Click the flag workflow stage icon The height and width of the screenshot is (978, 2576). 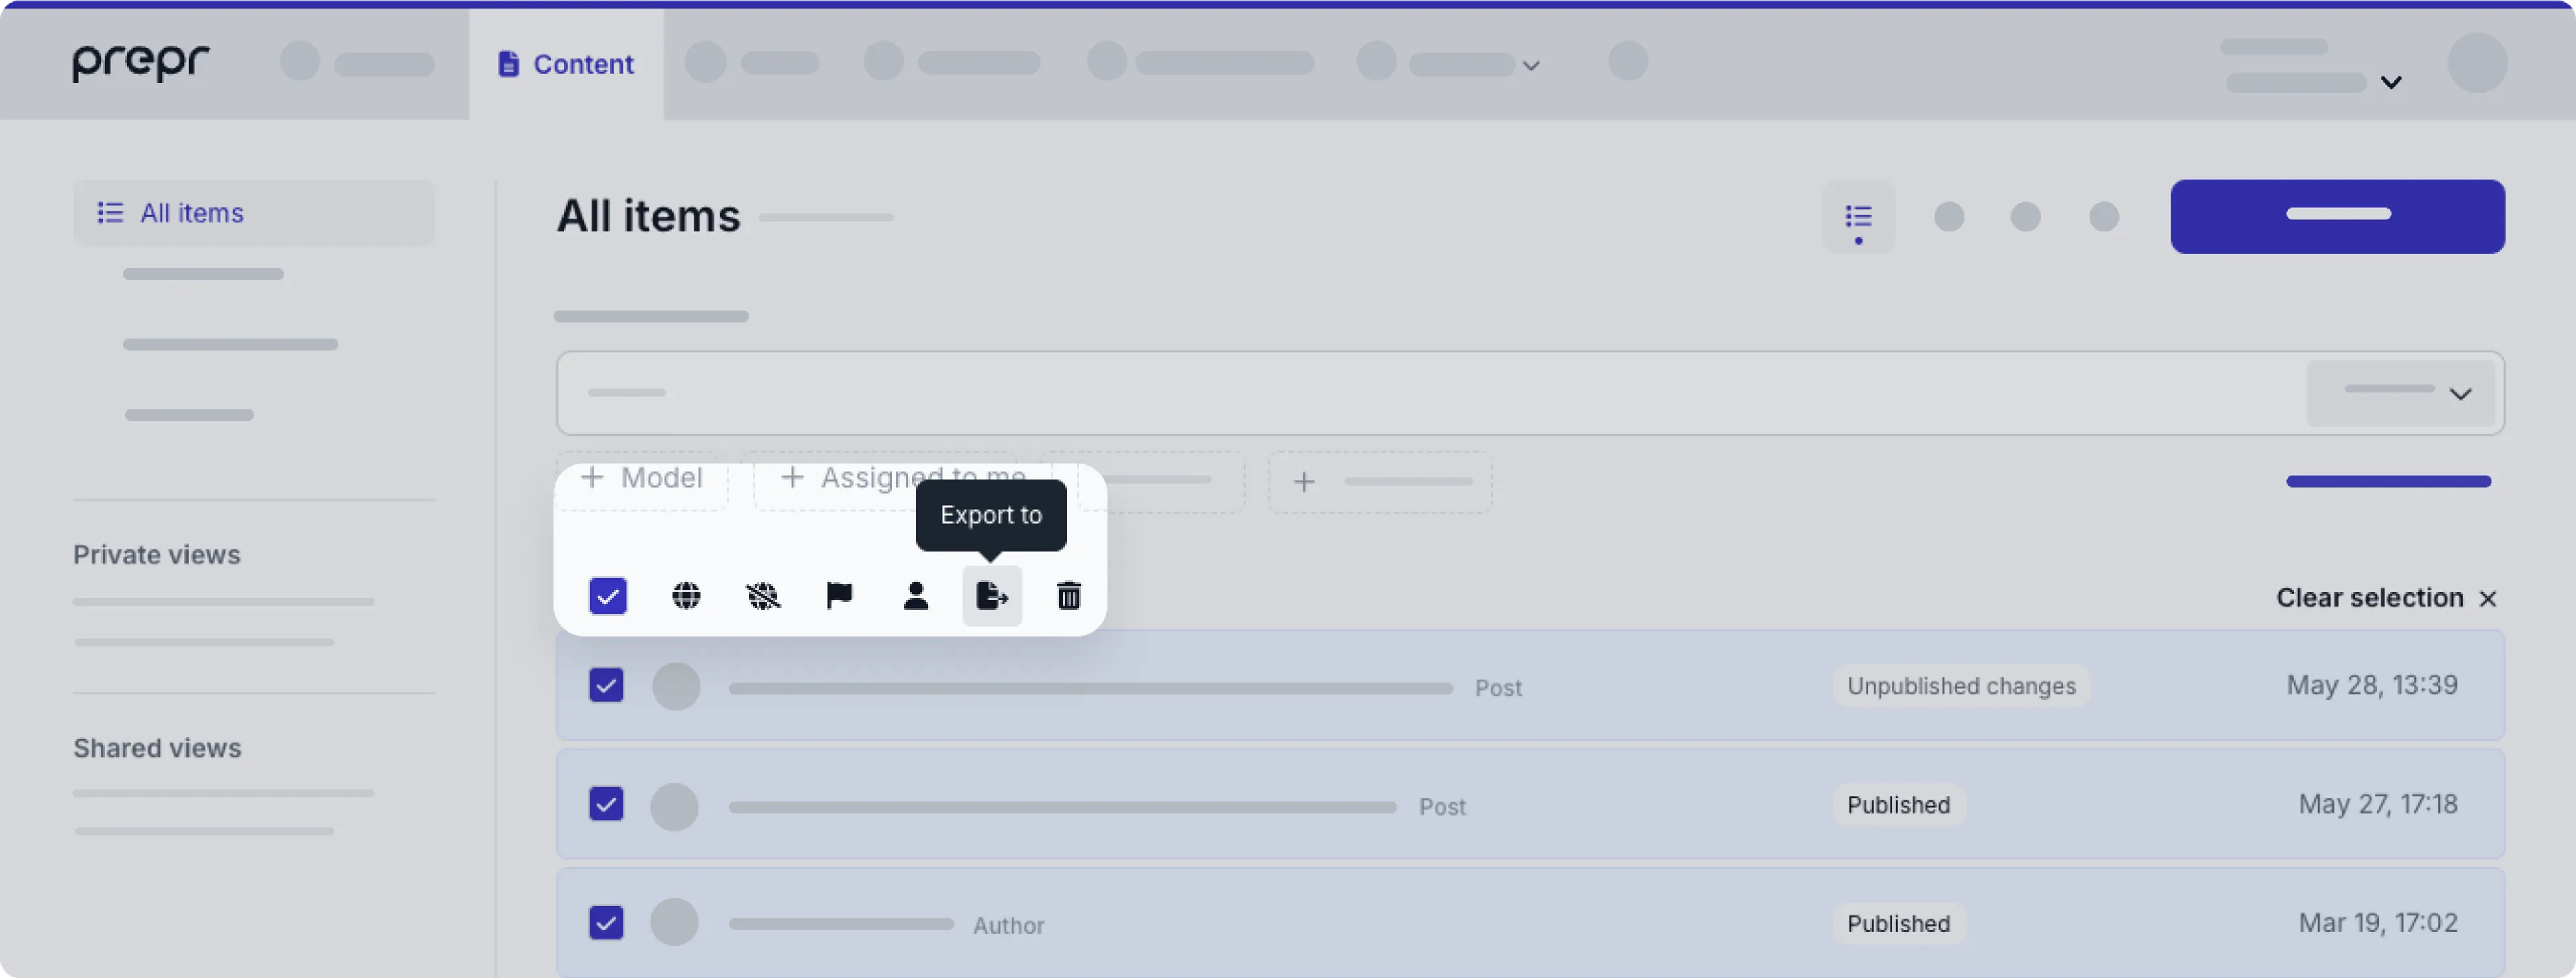click(839, 596)
